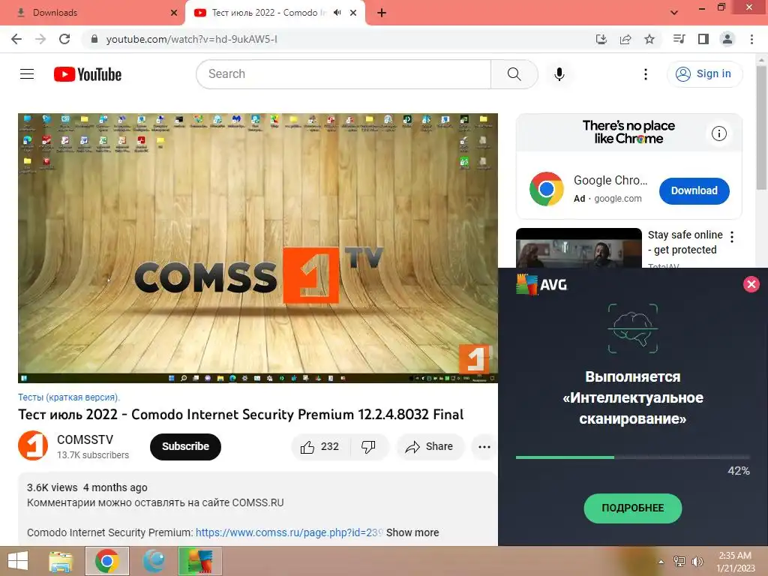This screenshot has height=576, width=768.
Task: Open Chrome profile avatar menu
Action: tap(727, 39)
